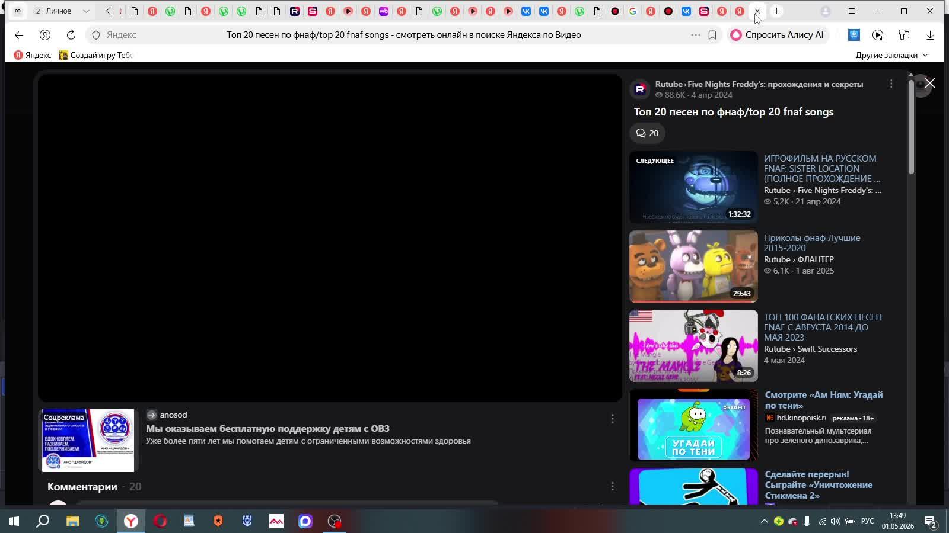949x533 pixels.
Task: Open the Yandex home button next to refresh
Action: (x=45, y=35)
